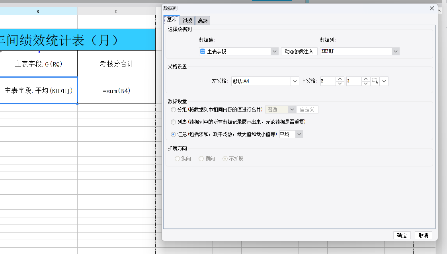Viewport: 447px width, 254px height.
Task: Select column header B in spreadsheet
Action: click(x=38, y=12)
